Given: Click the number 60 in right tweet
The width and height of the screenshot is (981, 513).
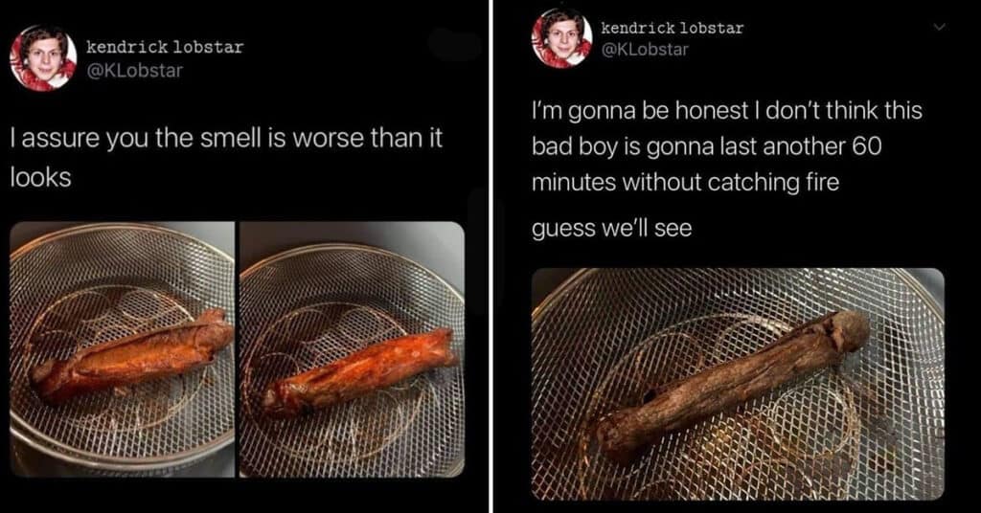Looking at the screenshot, I should [866, 146].
